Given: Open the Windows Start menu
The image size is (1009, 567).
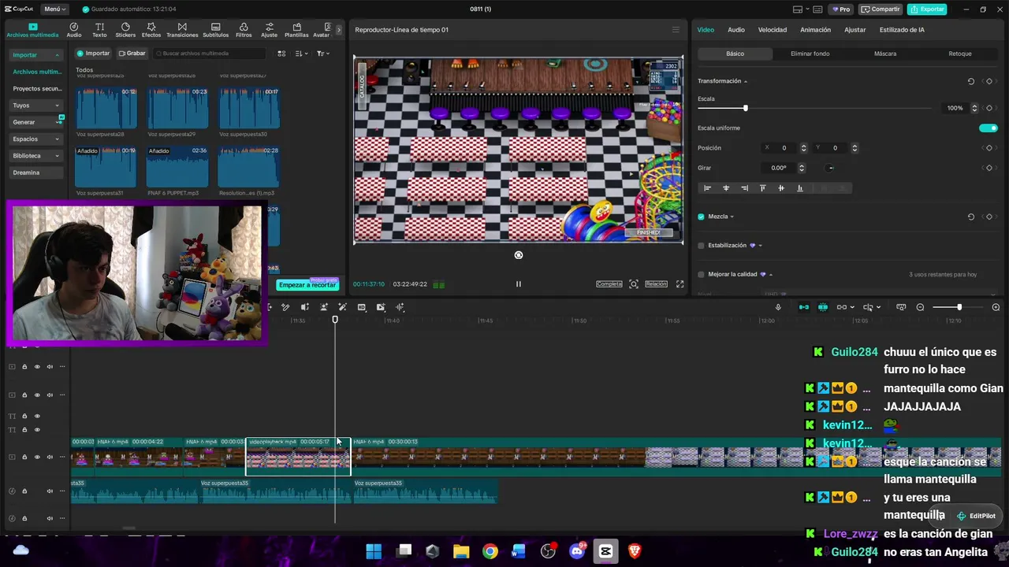Looking at the screenshot, I should pos(374,551).
